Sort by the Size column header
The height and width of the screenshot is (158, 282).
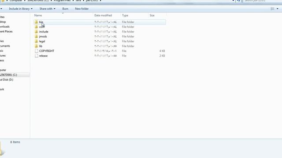tap(152, 15)
